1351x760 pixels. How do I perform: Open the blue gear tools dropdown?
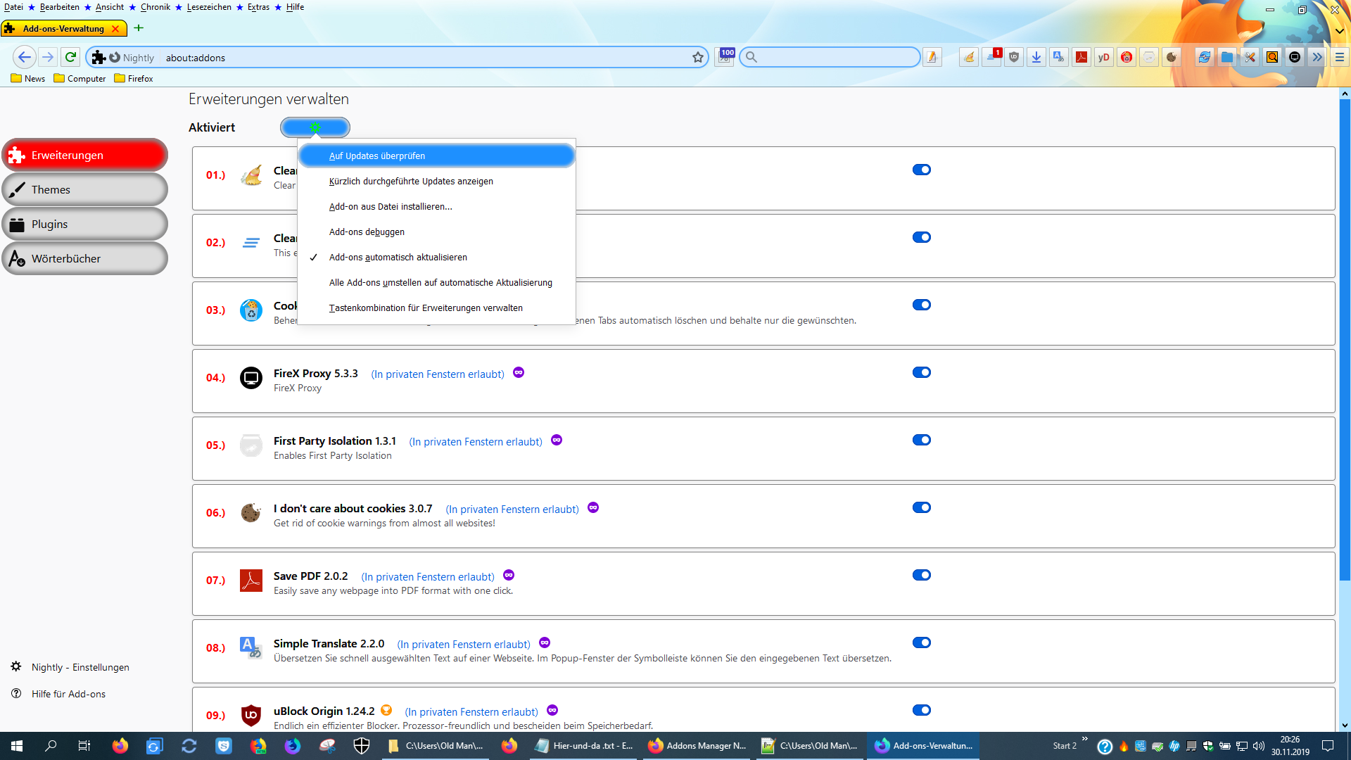315,127
